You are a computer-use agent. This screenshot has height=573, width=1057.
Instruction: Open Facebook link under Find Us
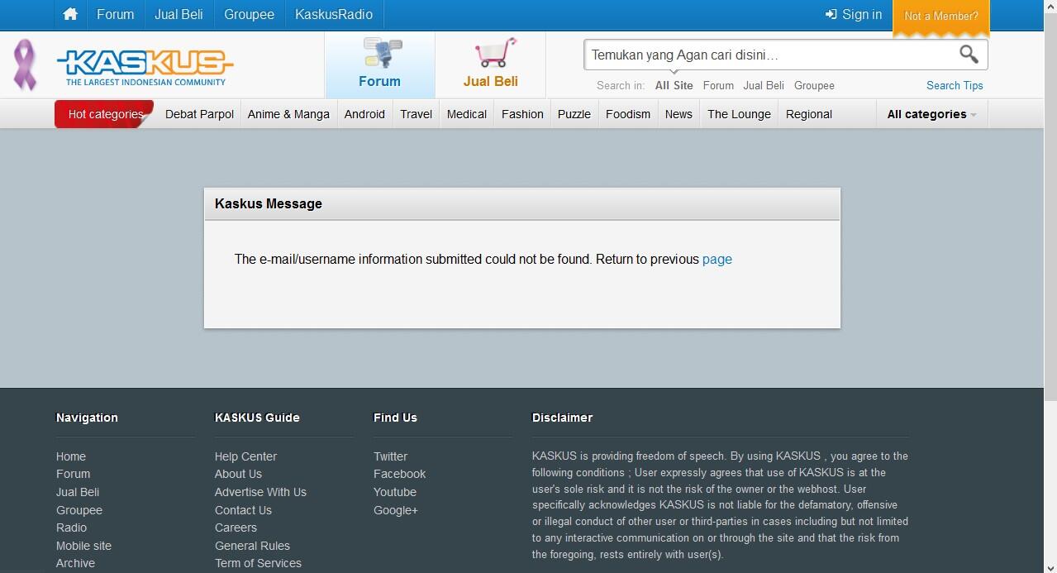pos(399,474)
